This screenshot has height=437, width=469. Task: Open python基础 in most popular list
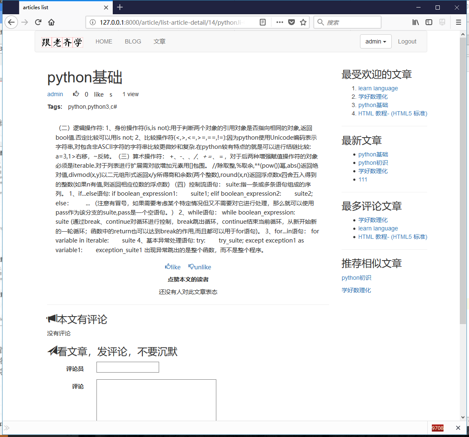point(373,105)
